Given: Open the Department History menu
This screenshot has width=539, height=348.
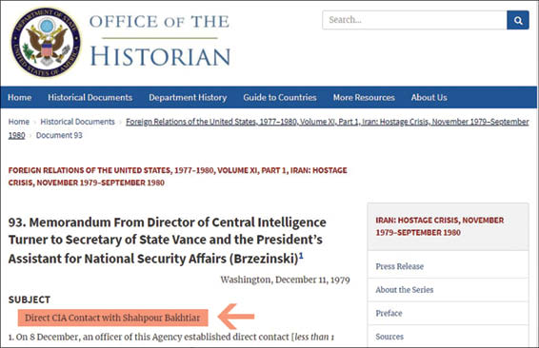Looking at the screenshot, I should (188, 98).
